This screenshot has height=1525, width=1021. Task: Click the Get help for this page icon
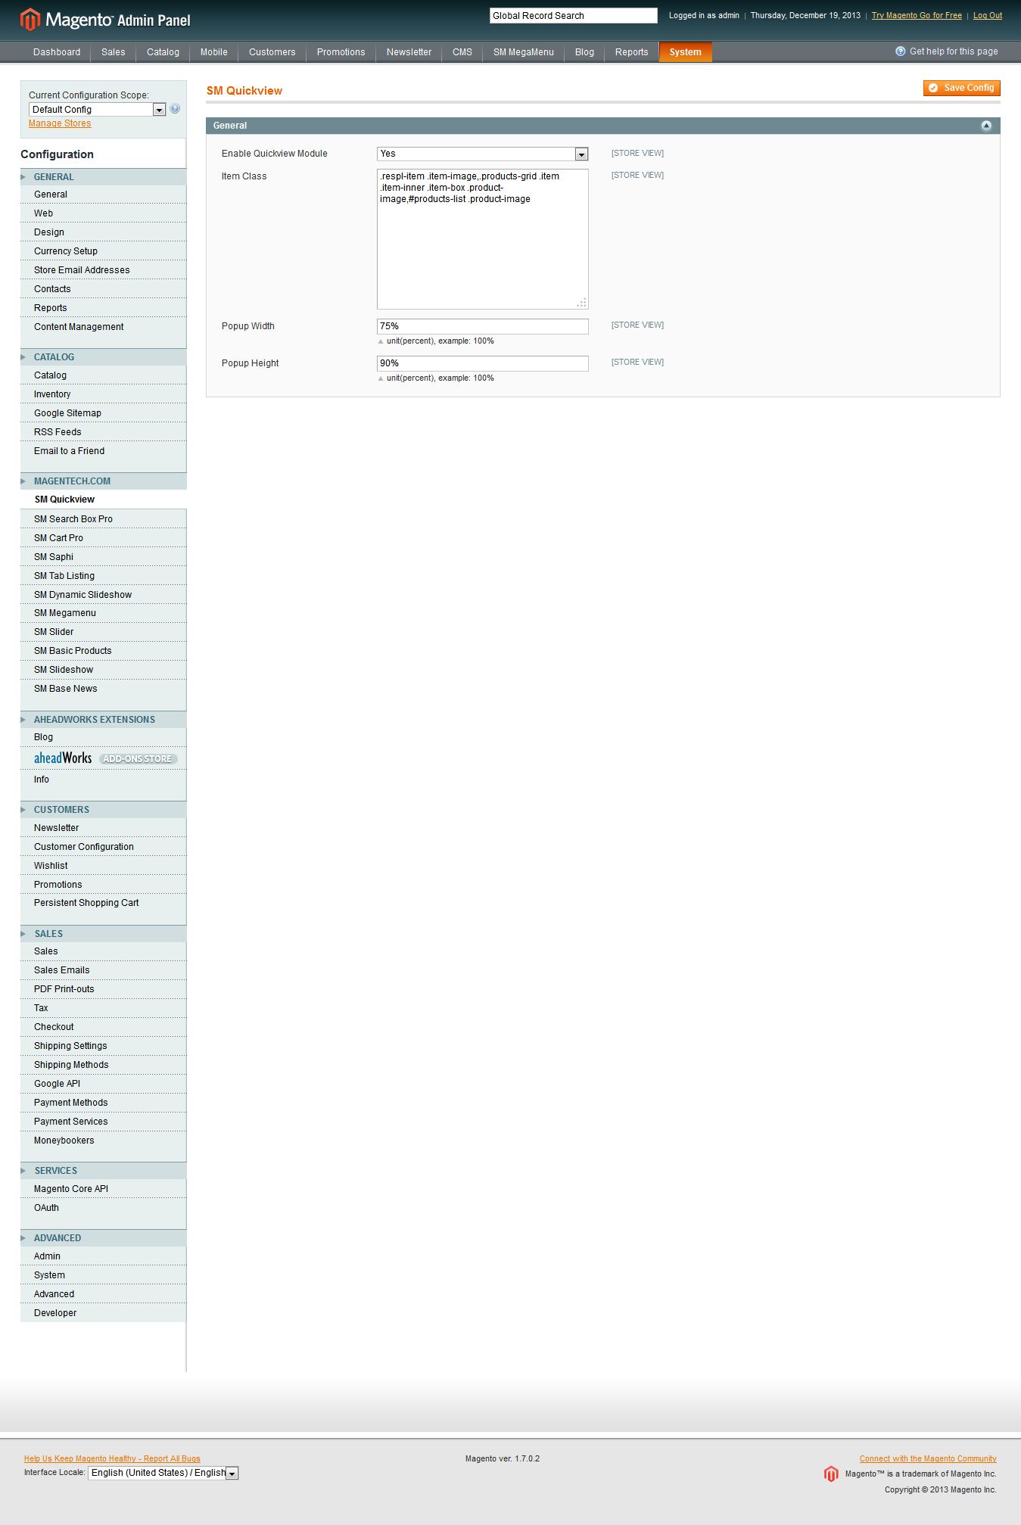pyautogui.click(x=900, y=51)
